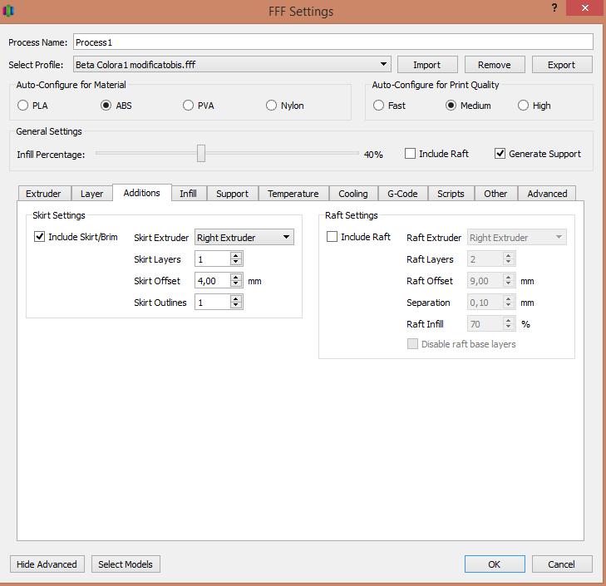Click the help question mark button

554,7
